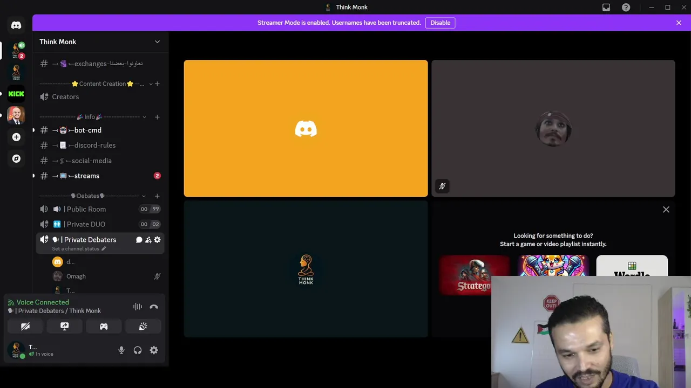Launch the Wordle activity card
This screenshot has height=388, width=691.
[x=632, y=266]
